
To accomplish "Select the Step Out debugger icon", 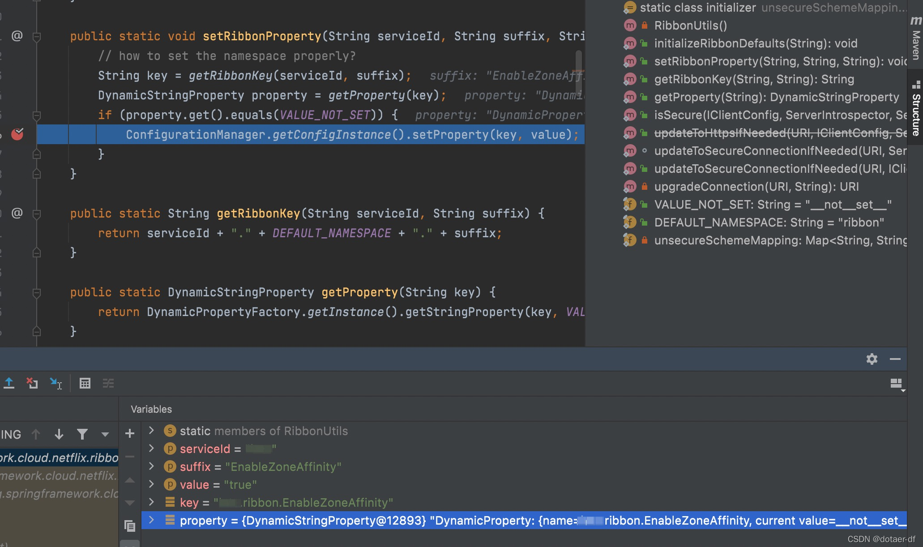I will [9, 384].
